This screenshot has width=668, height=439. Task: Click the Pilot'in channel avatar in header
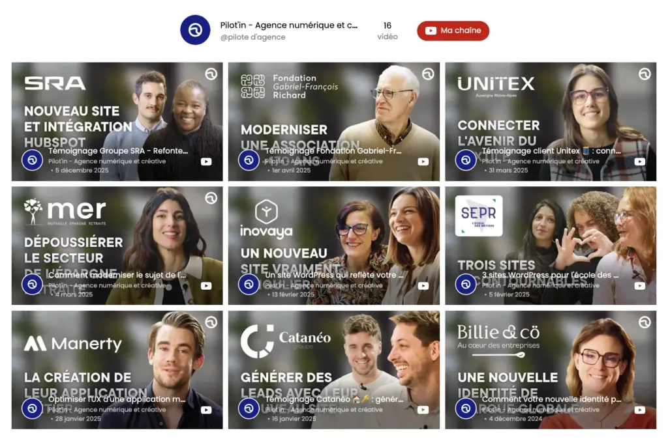(195, 30)
